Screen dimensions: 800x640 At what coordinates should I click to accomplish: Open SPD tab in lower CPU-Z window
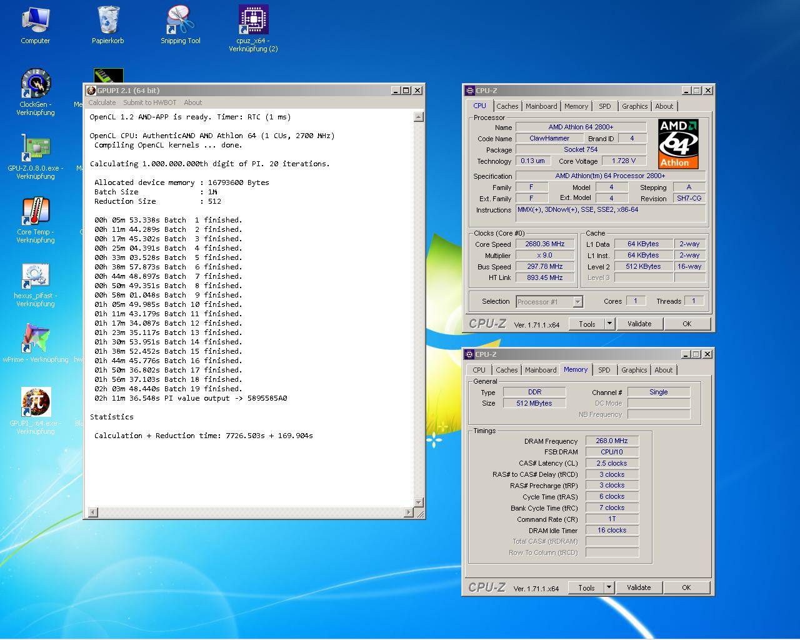pos(604,370)
